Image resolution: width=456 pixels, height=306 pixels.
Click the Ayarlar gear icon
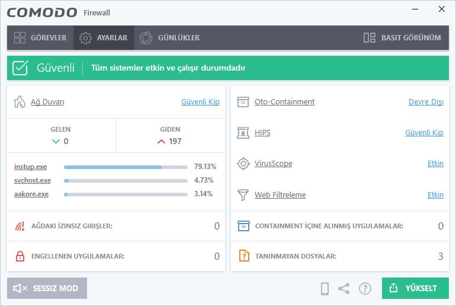pyautogui.click(x=85, y=38)
